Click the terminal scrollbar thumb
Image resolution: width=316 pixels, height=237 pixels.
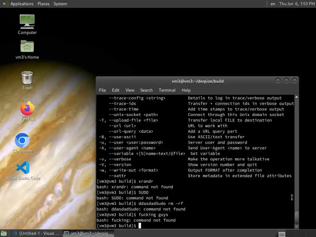297,217
